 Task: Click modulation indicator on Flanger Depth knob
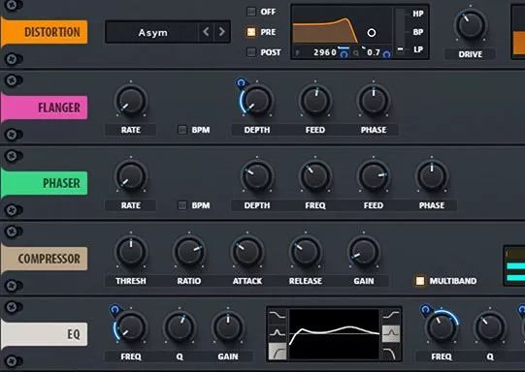click(x=241, y=82)
